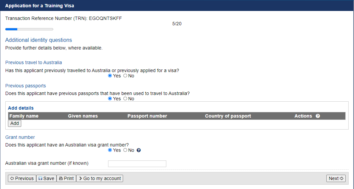This screenshot has width=354, height=189.
Task: Click the Save button with disk icon
Action: pyautogui.click(x=46, y=178)
